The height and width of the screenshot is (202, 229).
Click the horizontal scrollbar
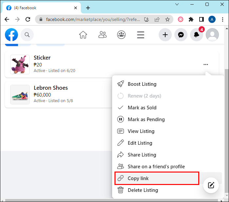coord(111,200)
